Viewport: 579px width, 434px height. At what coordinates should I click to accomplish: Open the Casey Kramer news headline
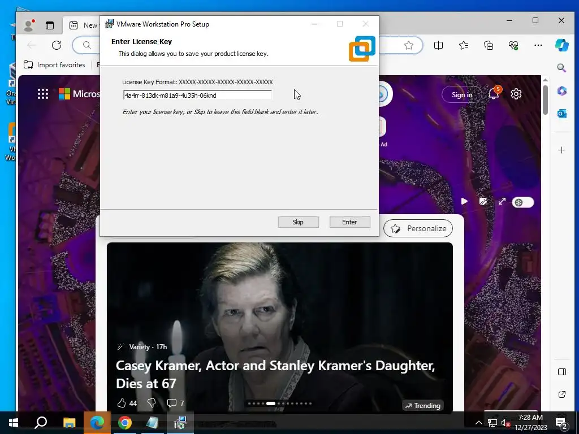(x=275, y=375)
